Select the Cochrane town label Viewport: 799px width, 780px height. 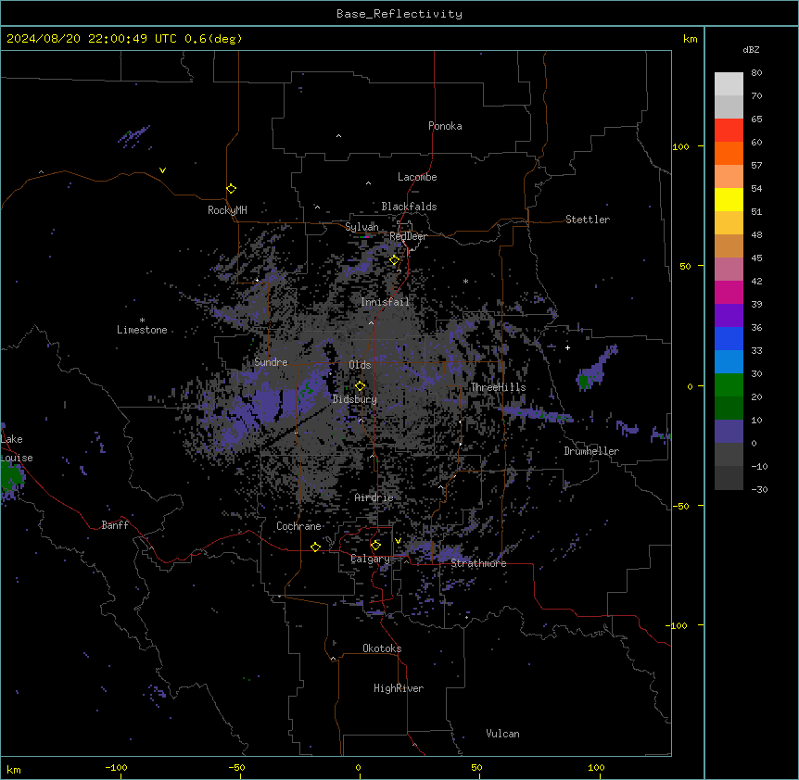click(298, 526)
